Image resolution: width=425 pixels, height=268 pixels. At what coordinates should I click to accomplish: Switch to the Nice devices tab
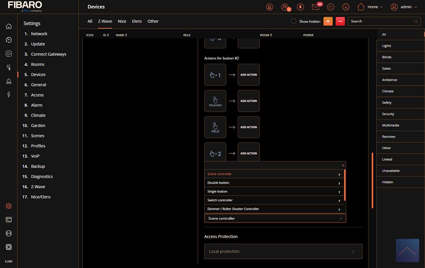tap(122, 21)
